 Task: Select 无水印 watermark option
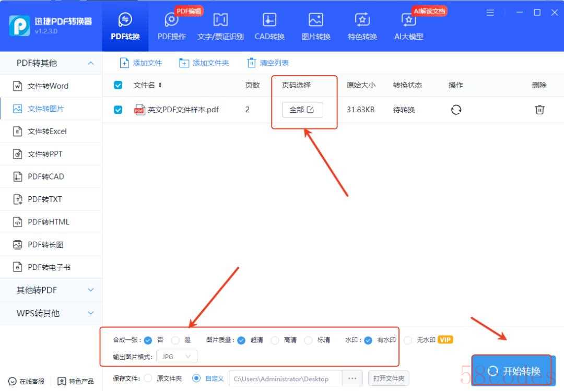pos(408,340)
